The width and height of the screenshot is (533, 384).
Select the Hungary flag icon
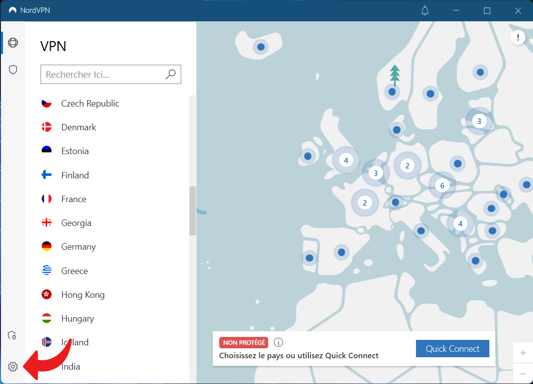(x=47, y=319)
